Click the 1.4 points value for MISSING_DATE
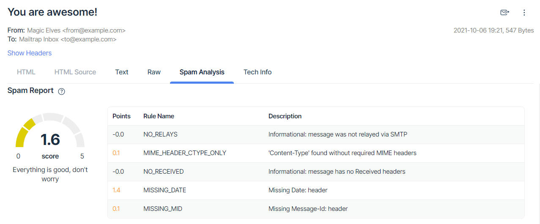This screenshot has height=224, width=540. 116,190
